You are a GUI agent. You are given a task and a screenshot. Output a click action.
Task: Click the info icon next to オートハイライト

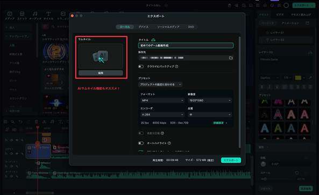169,143
